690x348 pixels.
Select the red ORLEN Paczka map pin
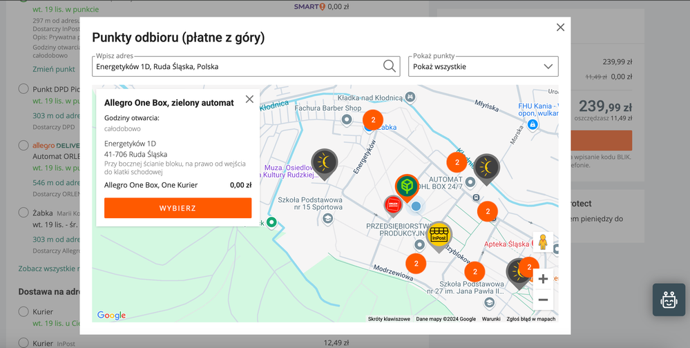393,206
